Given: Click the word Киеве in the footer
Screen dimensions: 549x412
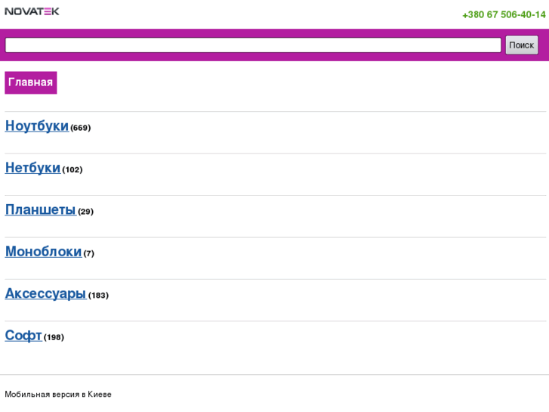Looking at the screenshot, I should pyautogui.click(x=100, y=395).
